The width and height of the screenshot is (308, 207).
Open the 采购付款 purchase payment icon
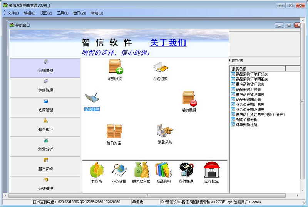pos(160,71)
